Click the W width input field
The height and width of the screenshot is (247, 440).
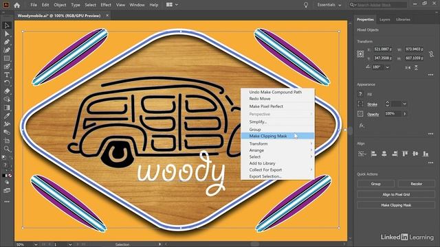pos(414,49)
